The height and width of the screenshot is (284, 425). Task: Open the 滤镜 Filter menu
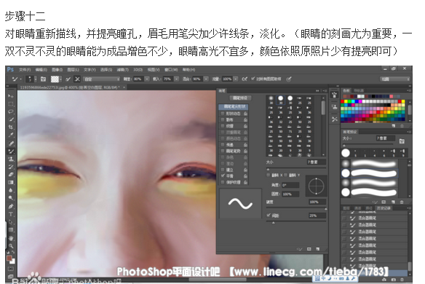122,70
